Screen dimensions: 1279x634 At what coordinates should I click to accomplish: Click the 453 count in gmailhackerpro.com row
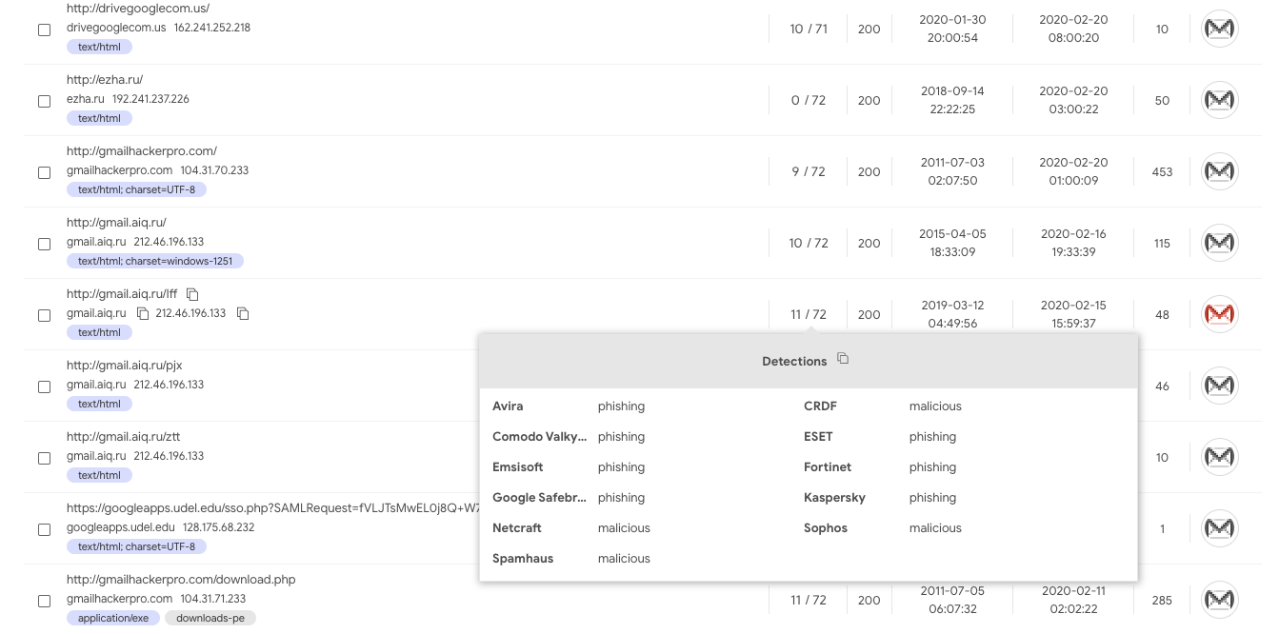(x=1162, y=172)
